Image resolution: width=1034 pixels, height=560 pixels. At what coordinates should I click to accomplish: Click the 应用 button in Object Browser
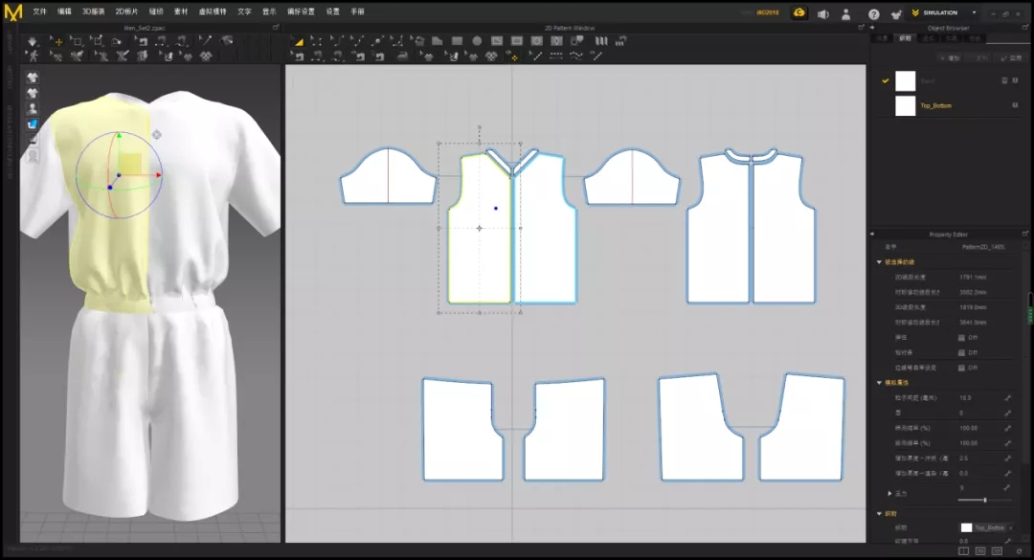tap(1014, 58)
